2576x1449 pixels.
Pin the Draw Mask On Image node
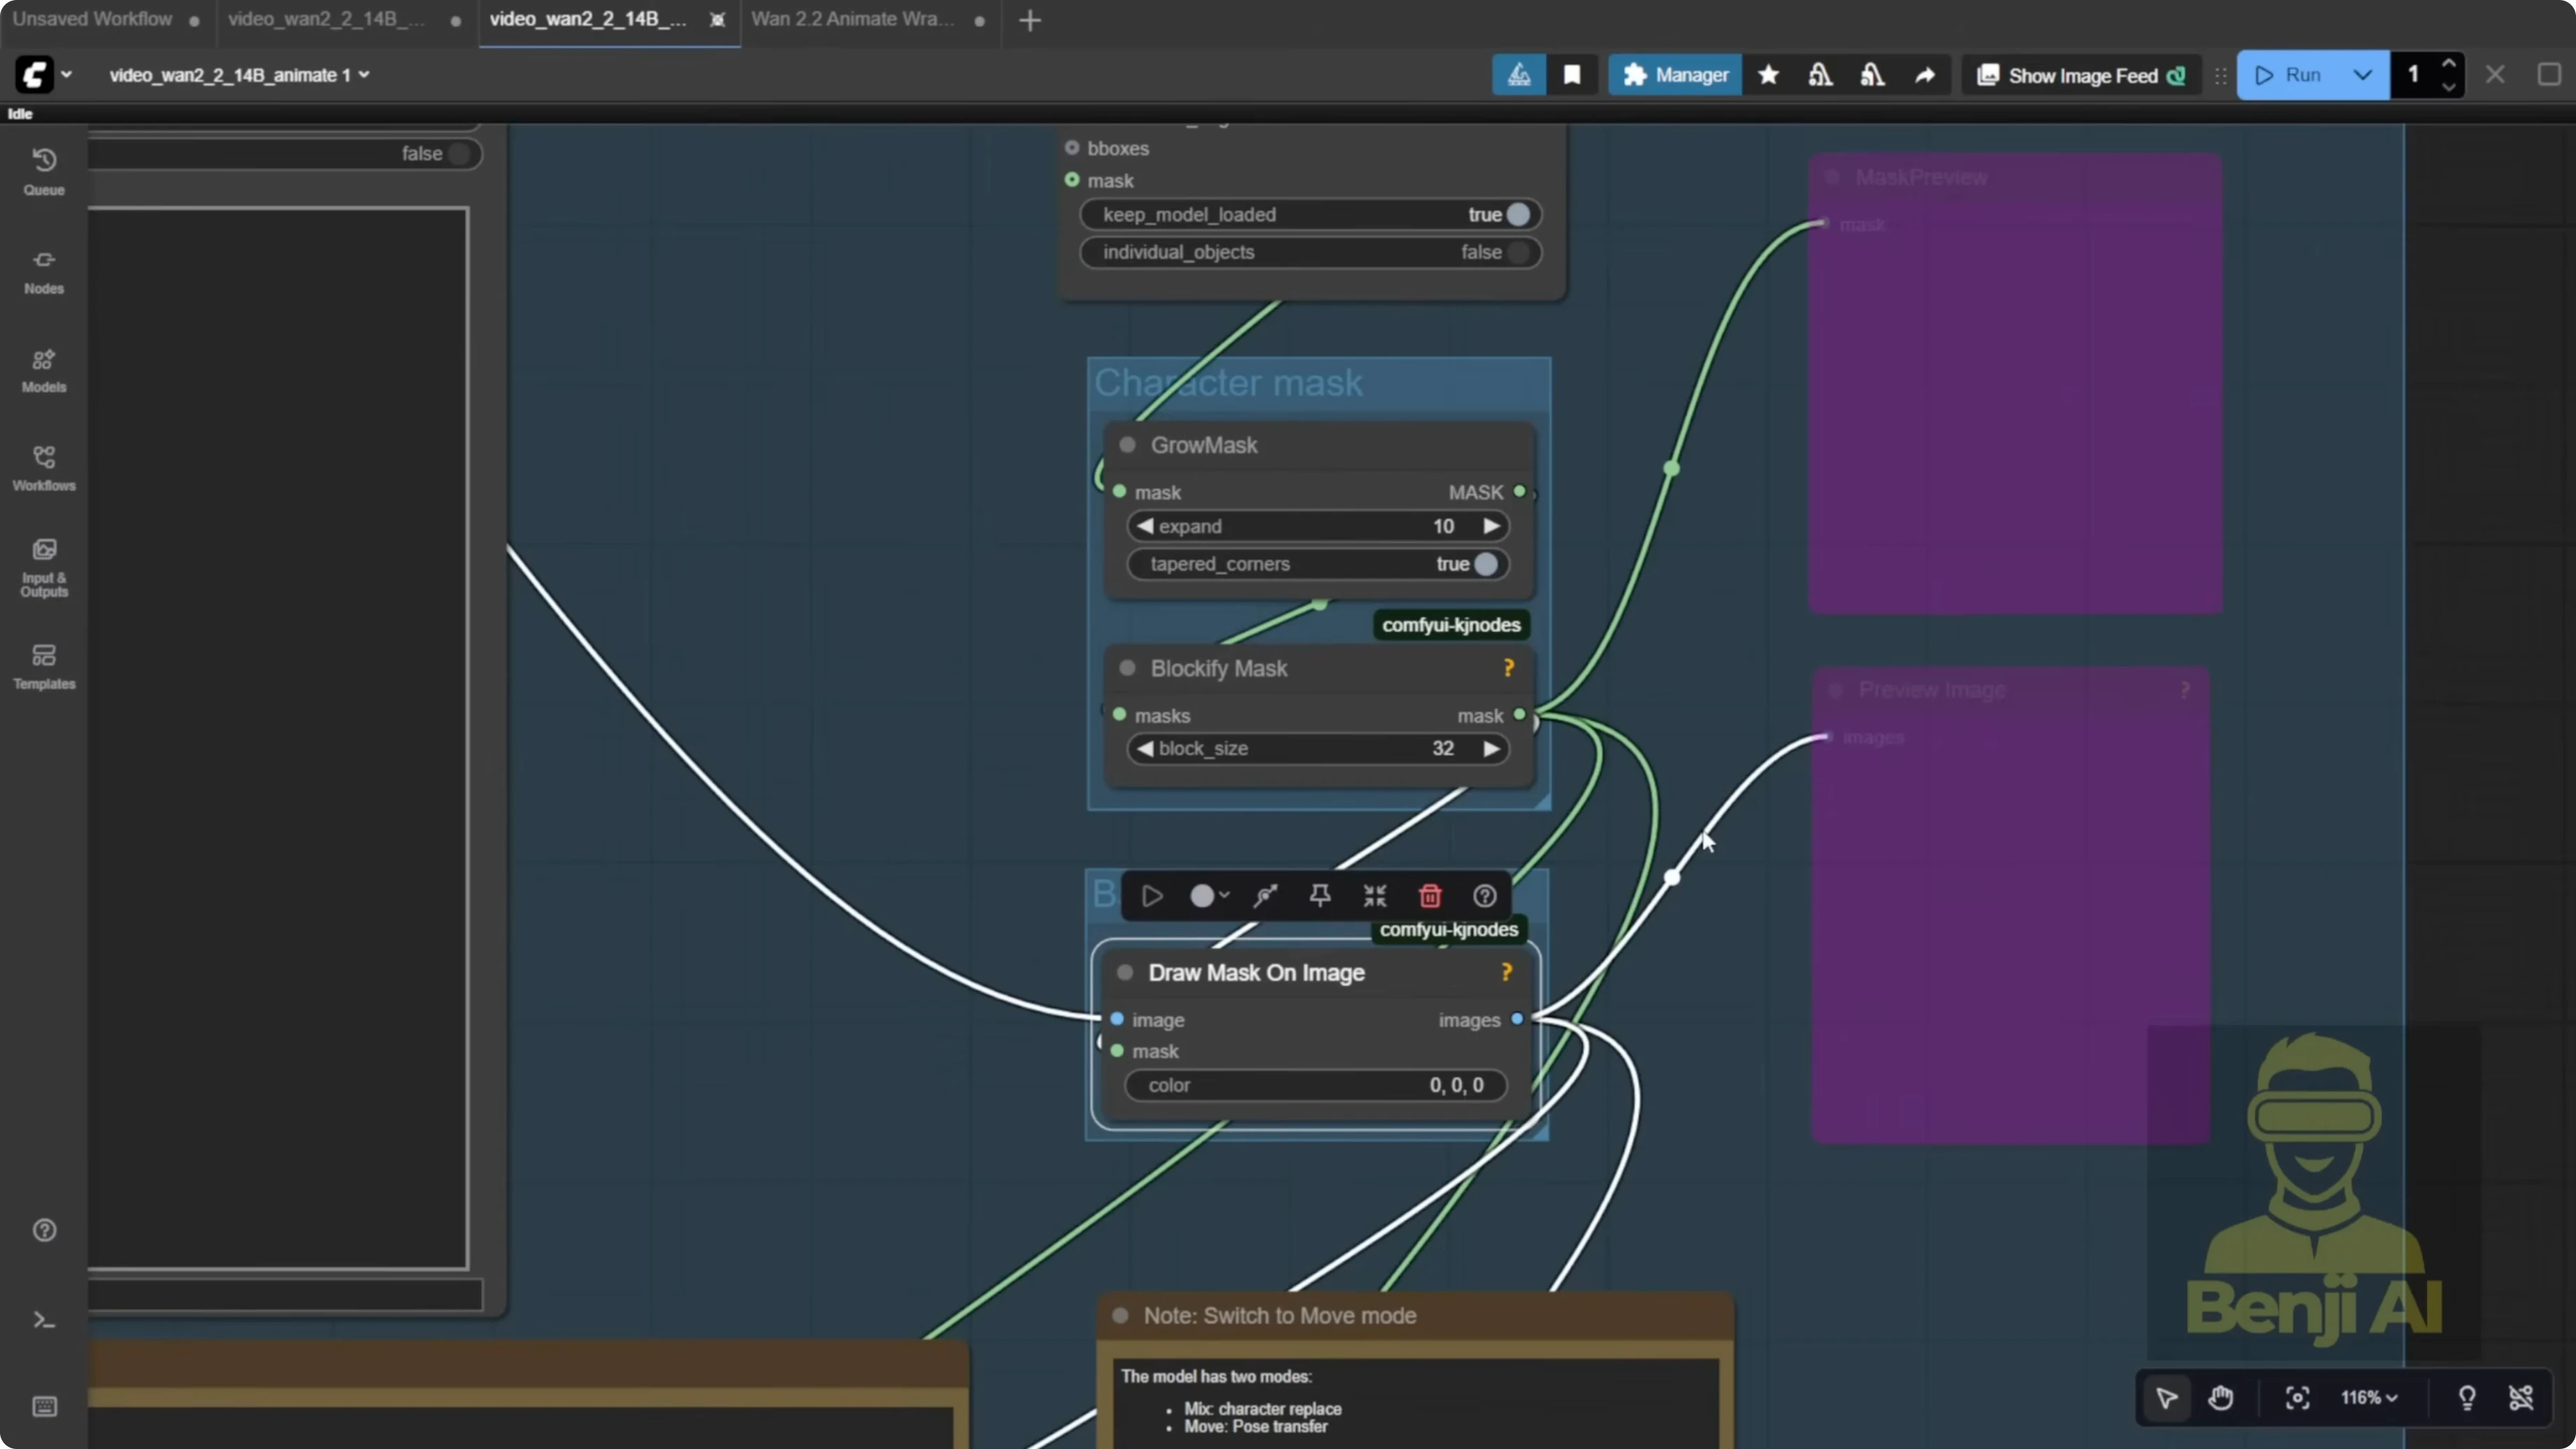(x=1319, y=895)
